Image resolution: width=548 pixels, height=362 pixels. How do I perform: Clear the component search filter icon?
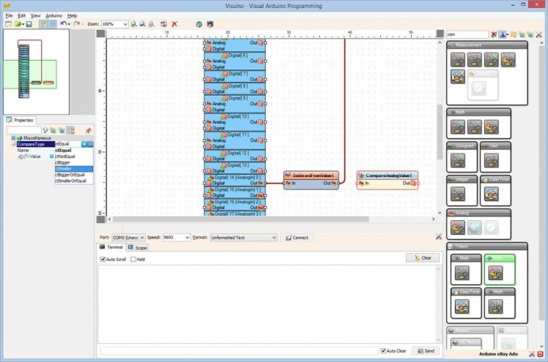tap(494, 34)
